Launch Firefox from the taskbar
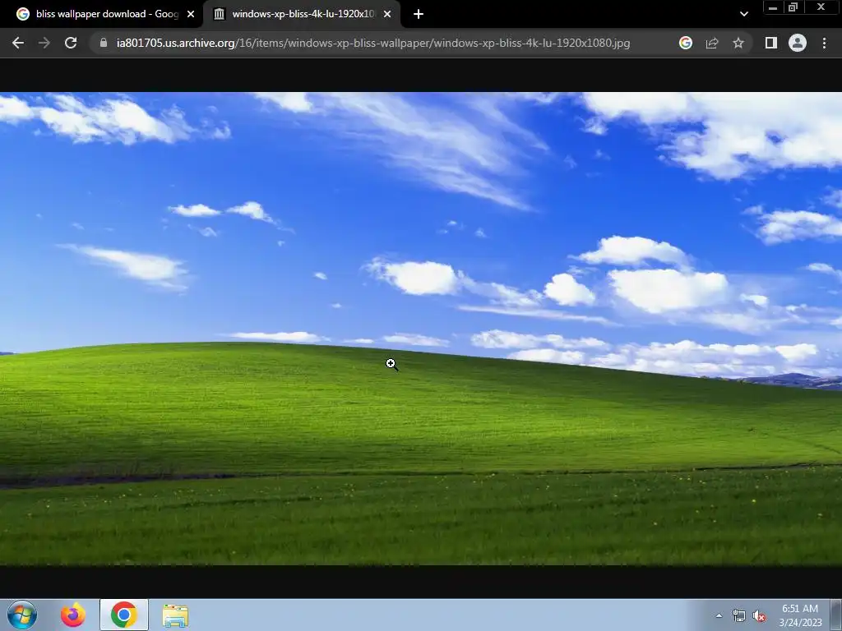Viewport: 842px width, 631px height. [73, 615]
